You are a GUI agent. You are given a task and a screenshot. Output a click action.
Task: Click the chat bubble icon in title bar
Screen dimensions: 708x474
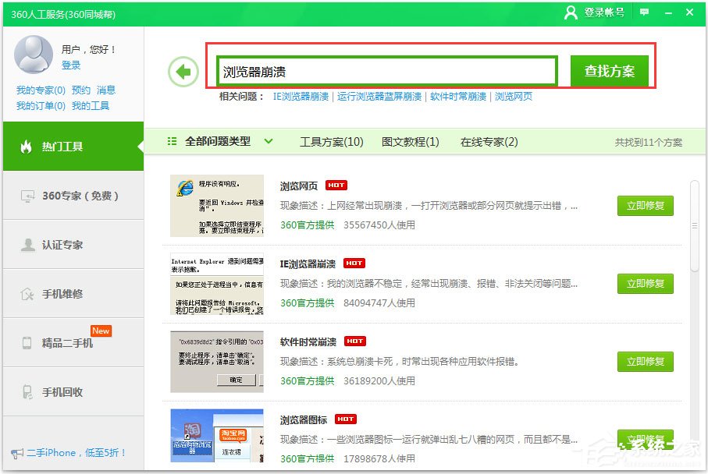(644, 13)
